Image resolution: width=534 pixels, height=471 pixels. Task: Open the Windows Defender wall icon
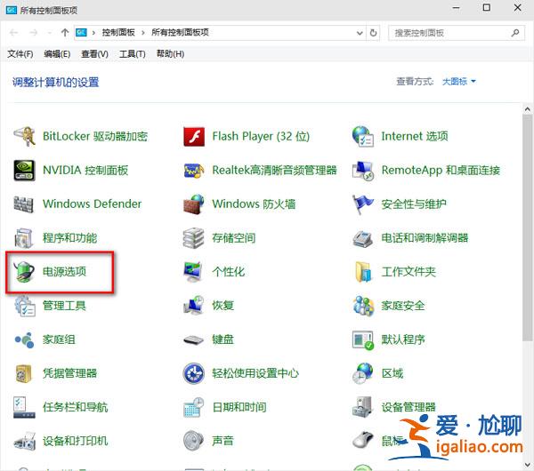click(x=23, y=204)
